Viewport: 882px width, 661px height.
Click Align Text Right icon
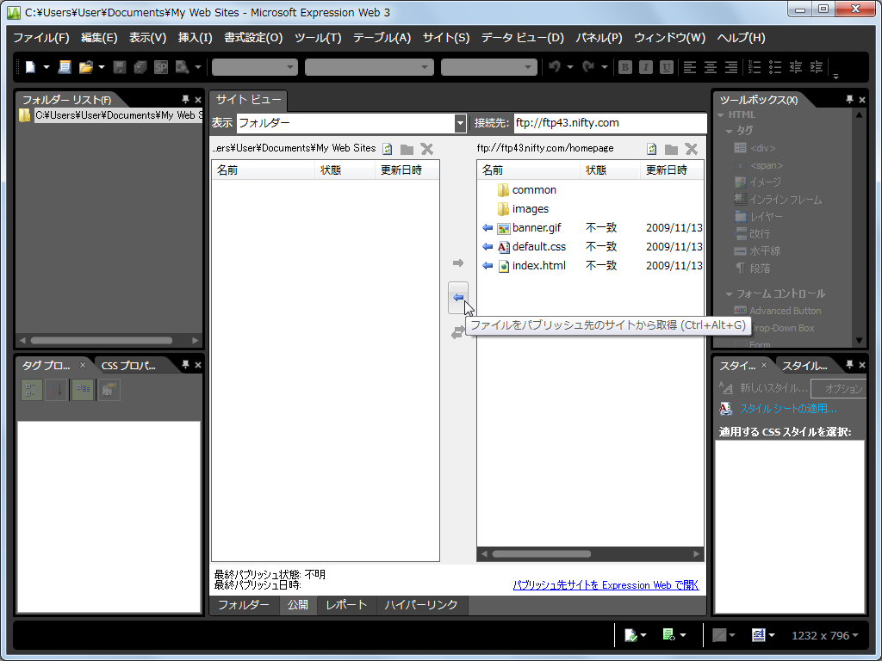point(731,67)
